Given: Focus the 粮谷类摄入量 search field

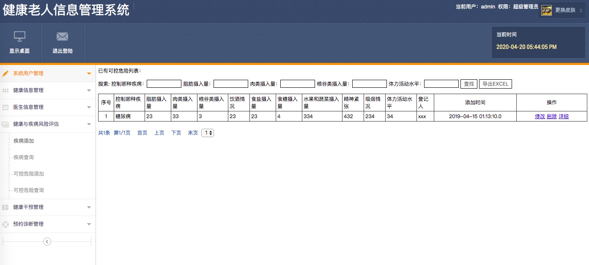Looking at the screenshot, I should [x=370, y=84].
